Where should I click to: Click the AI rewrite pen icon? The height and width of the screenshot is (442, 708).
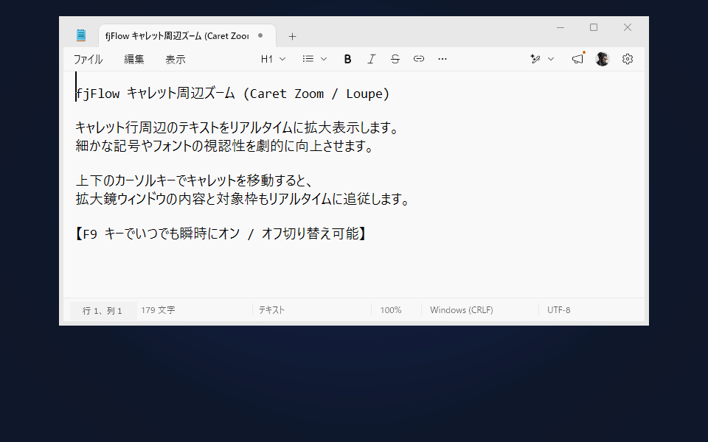pos(535,59)
